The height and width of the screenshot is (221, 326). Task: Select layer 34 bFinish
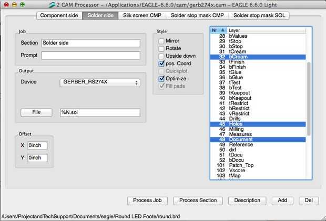(x=258, y=67)
